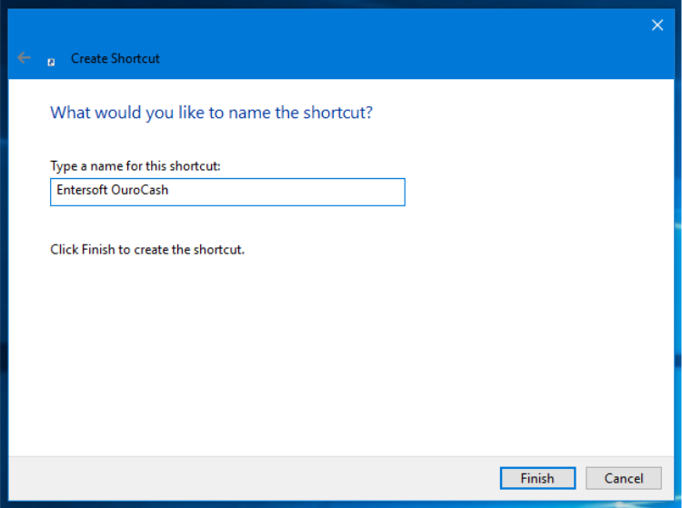Viewport: 682px width, 508px height.
Task: Click the 'What would you like to name the shortcut?' heading
Action: (211, 113)
